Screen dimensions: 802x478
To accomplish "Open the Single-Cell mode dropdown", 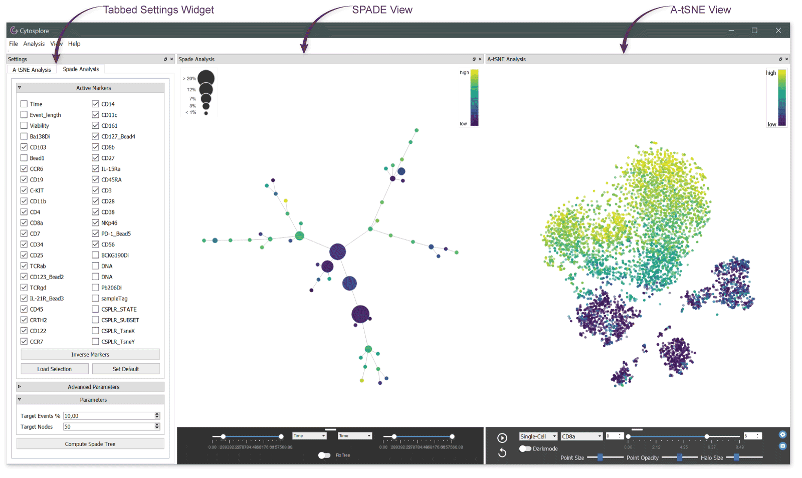I will (x=538, y=436).
